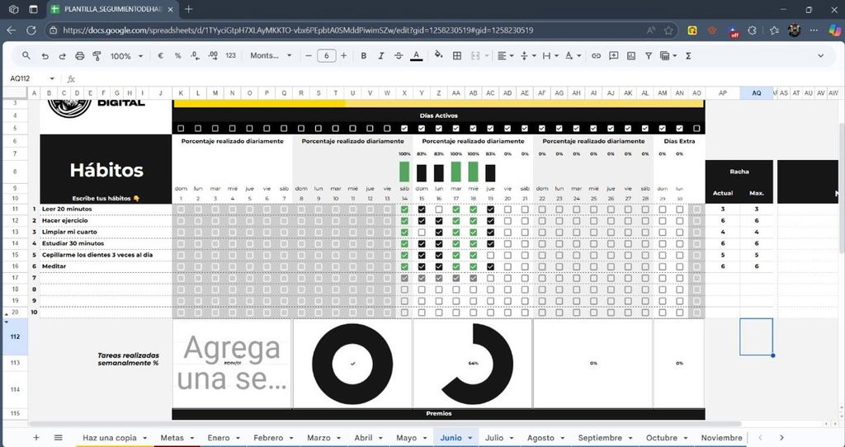Open the Montserrat font dropdown
Screen dimensions: 845x447
click(271, 55)
